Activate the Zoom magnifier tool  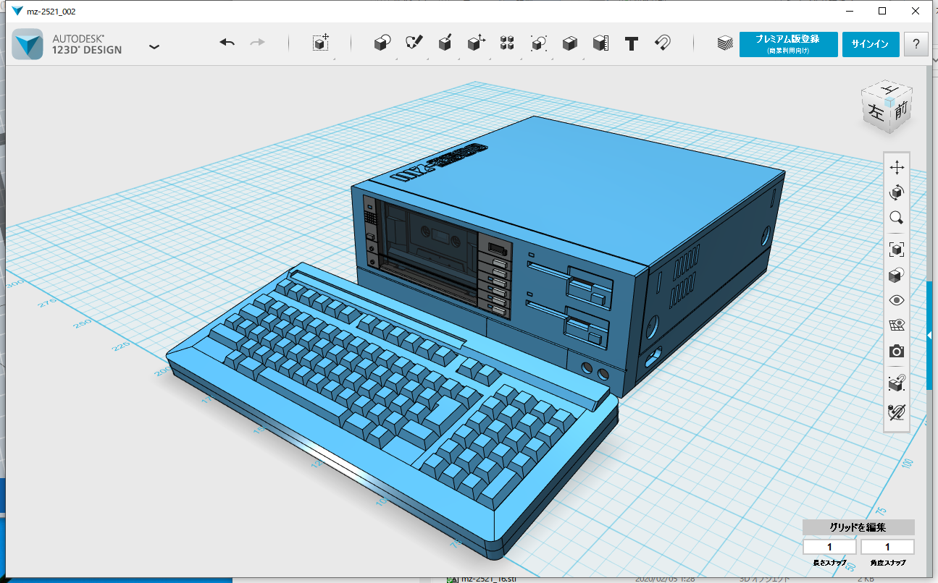click(896, 218)
